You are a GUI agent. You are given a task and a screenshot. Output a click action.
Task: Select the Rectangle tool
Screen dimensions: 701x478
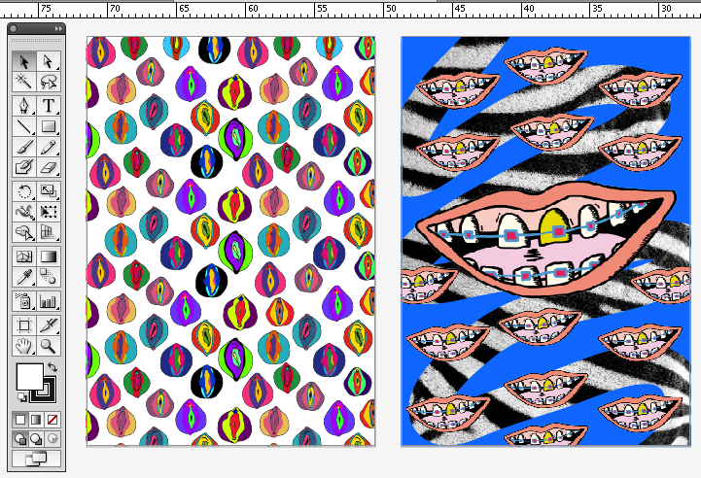tap(48, 126)
